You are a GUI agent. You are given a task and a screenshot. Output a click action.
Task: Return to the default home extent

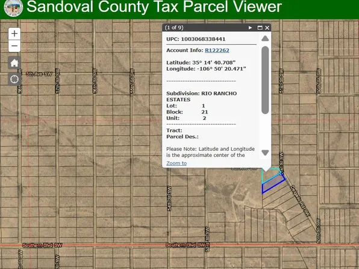[14, 63]
